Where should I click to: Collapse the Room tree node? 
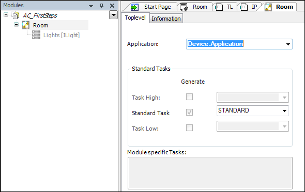pos(17,24)
